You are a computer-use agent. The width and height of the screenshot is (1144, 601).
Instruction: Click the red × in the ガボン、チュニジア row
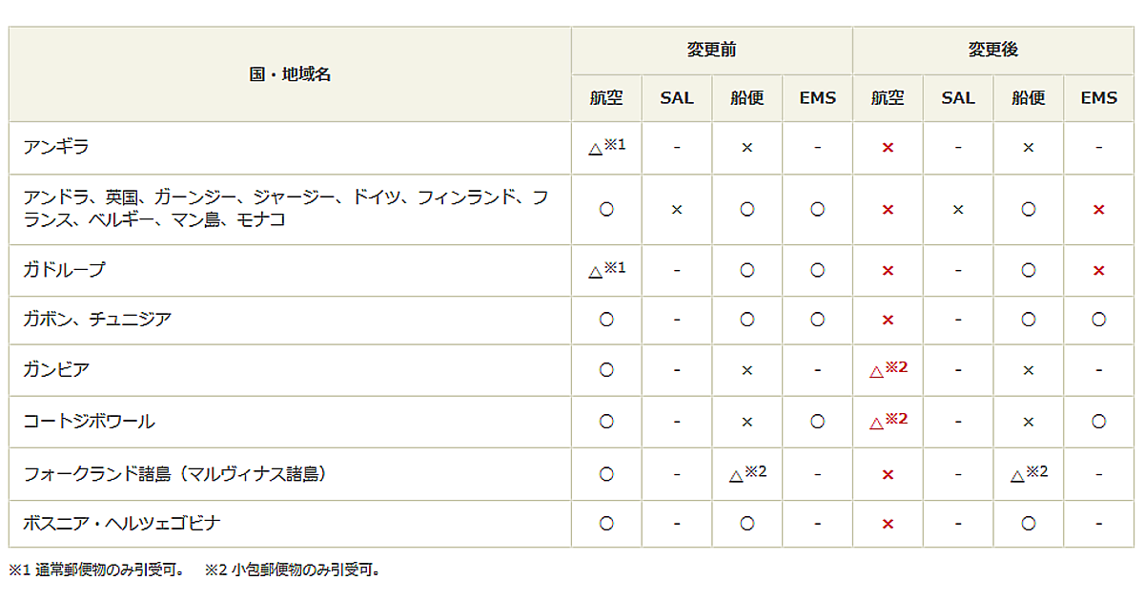pyautogui.click(x=888, y=320)
